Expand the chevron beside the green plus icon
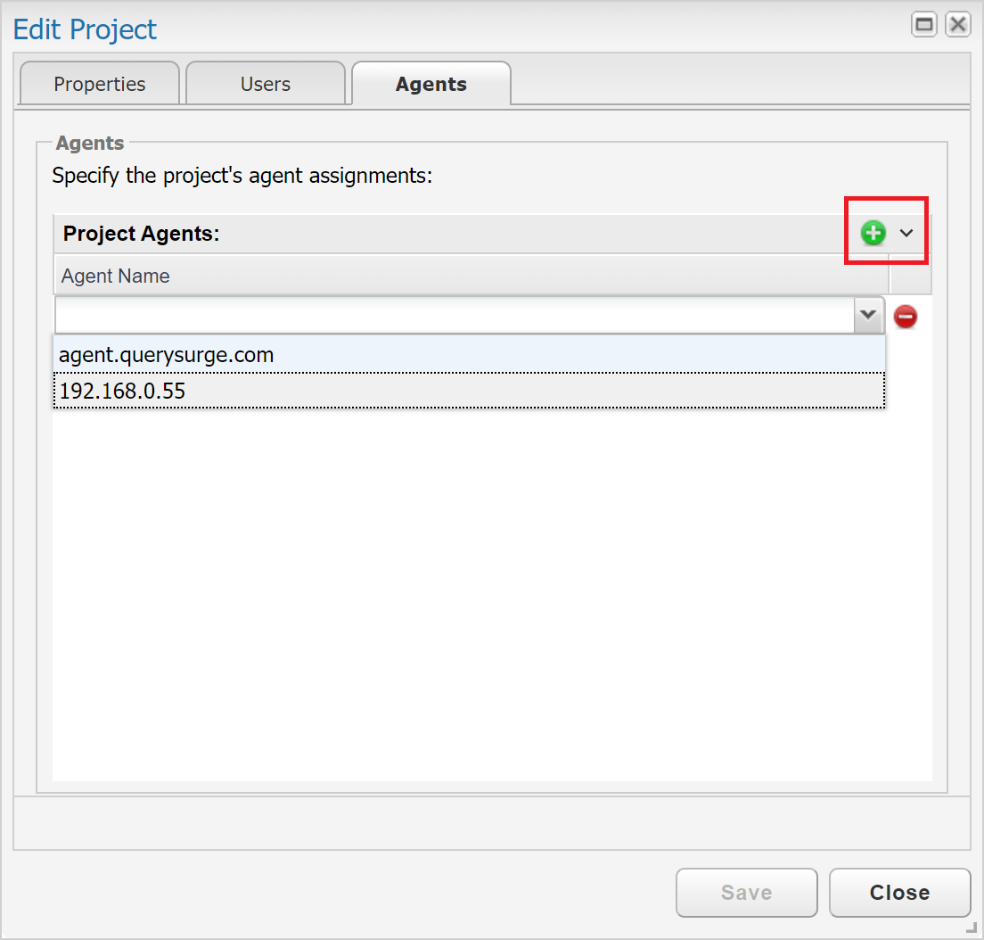984x940 pixels. click(906, 233)
